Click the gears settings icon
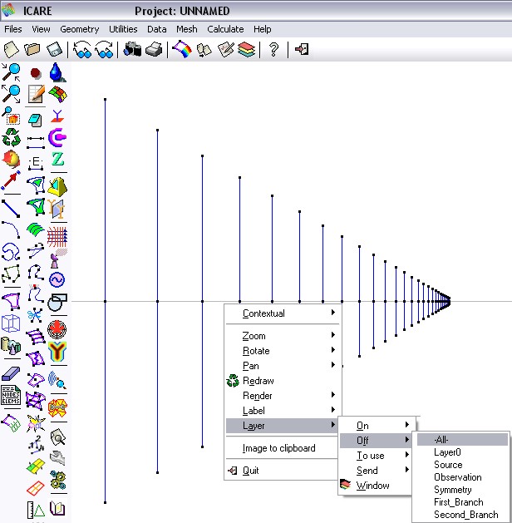The width and height of the screenshot is (512, 523). coord(57,480)
